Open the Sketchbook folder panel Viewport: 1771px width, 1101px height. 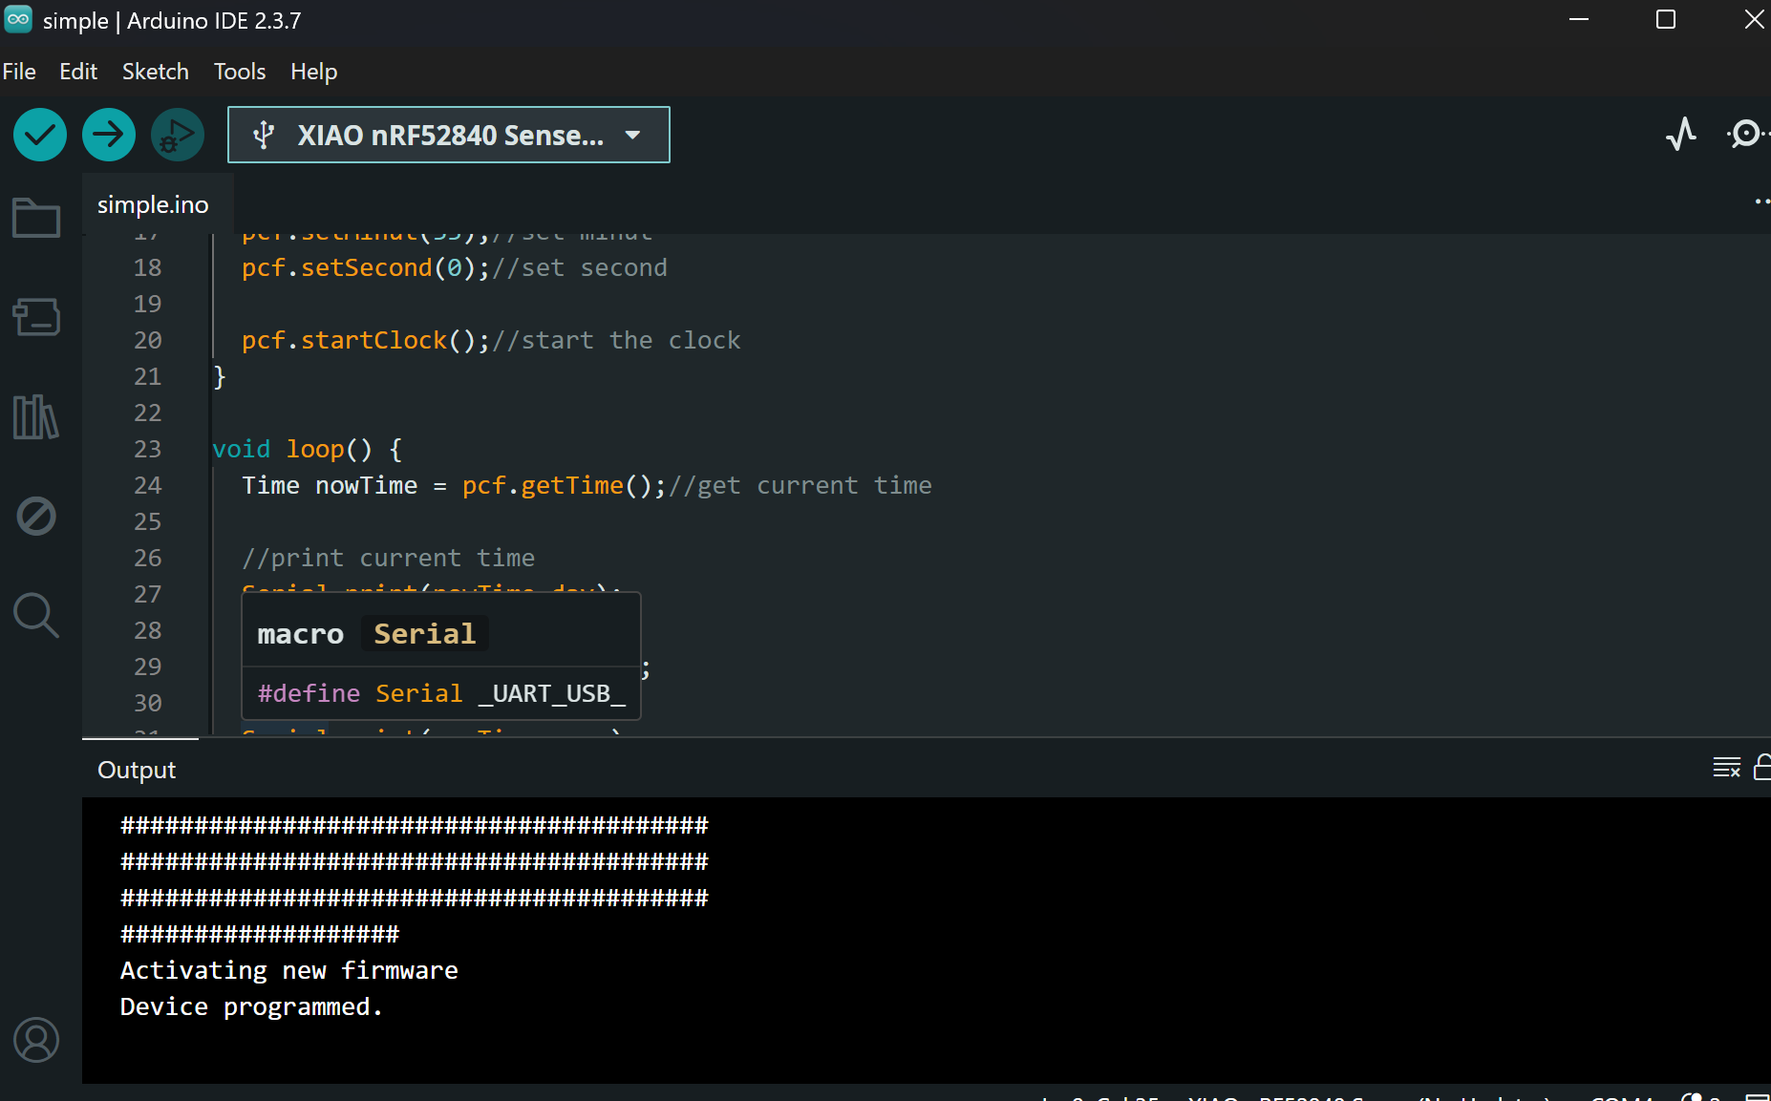(36, 218)
